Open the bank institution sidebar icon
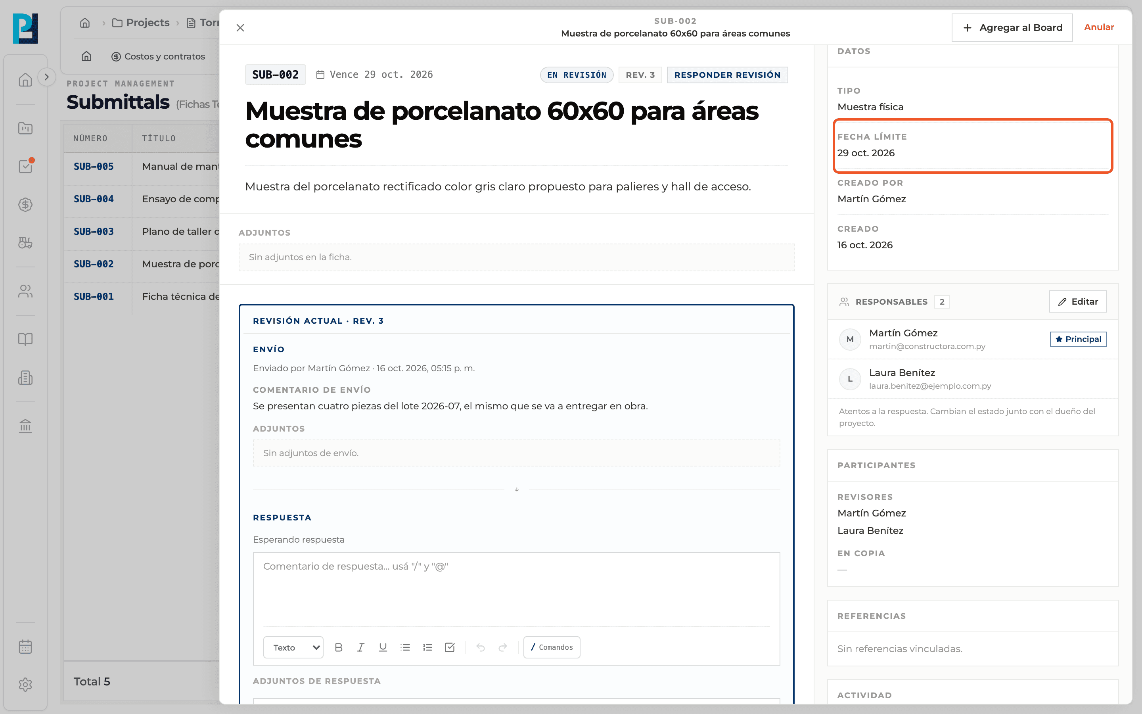Viewport: 1142px width, 714px height. (x=25, y=426)
